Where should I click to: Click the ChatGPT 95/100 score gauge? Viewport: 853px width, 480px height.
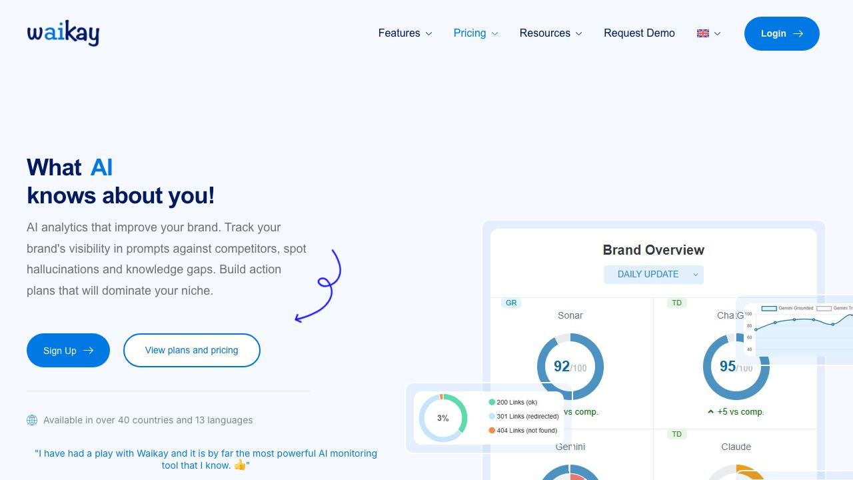pos(736,367)
